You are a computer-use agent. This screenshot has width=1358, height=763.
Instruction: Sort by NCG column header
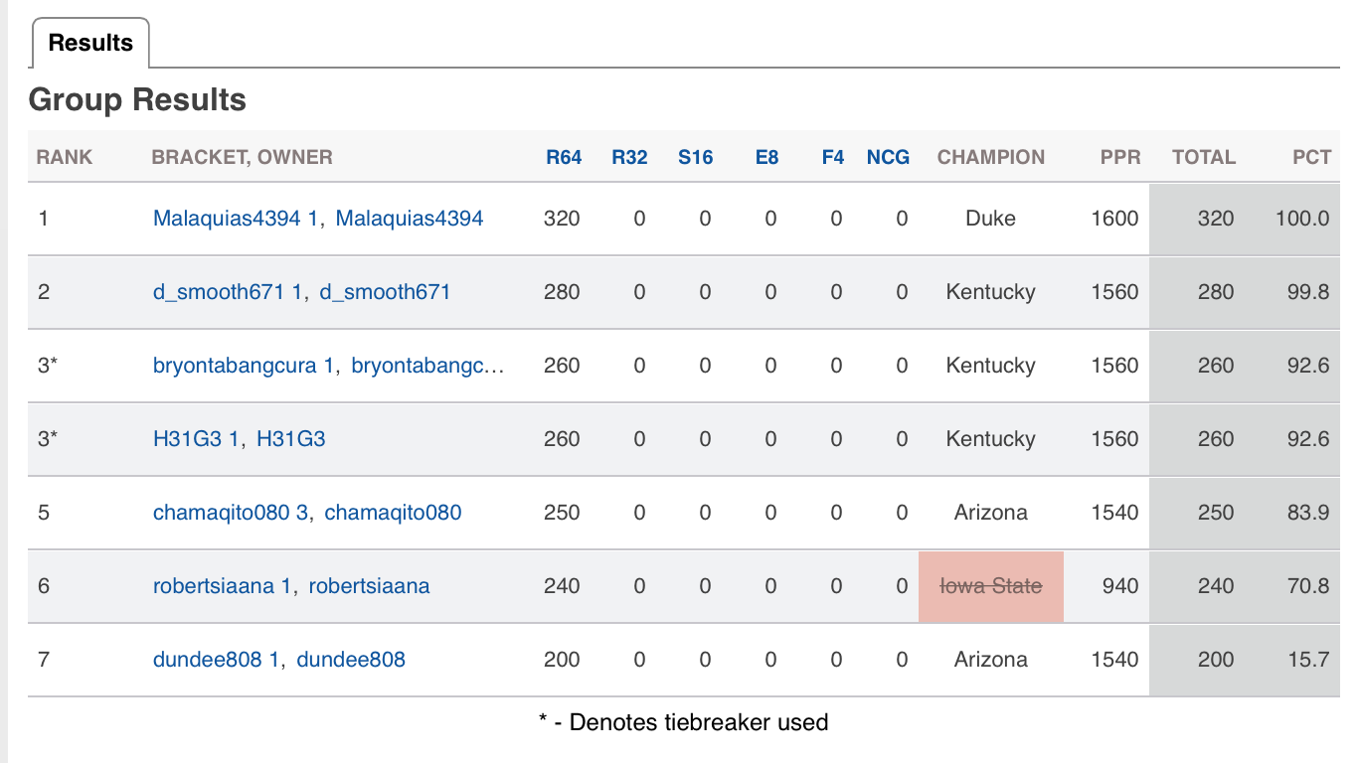[888, 157]
